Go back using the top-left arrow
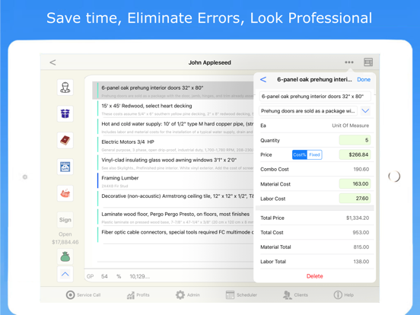The width and height of the screenshot is (420, 315). (52, 62)
